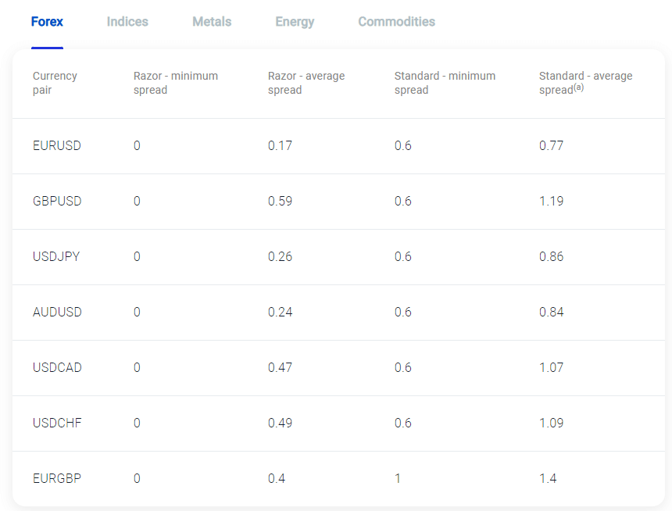This screenshot has width=672, height=511.
Task: Switch to the Forex tab
Action: [x=47, y=21]
